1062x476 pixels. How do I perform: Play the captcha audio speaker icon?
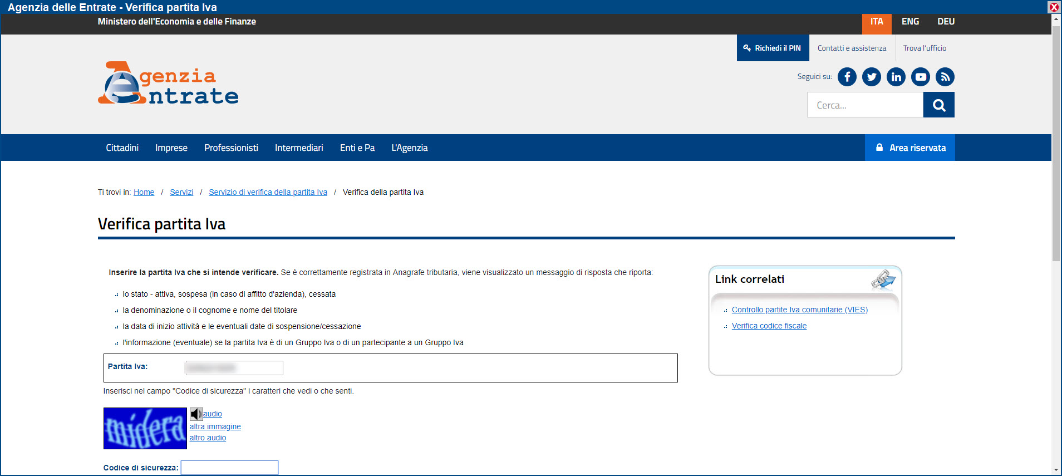196,414
